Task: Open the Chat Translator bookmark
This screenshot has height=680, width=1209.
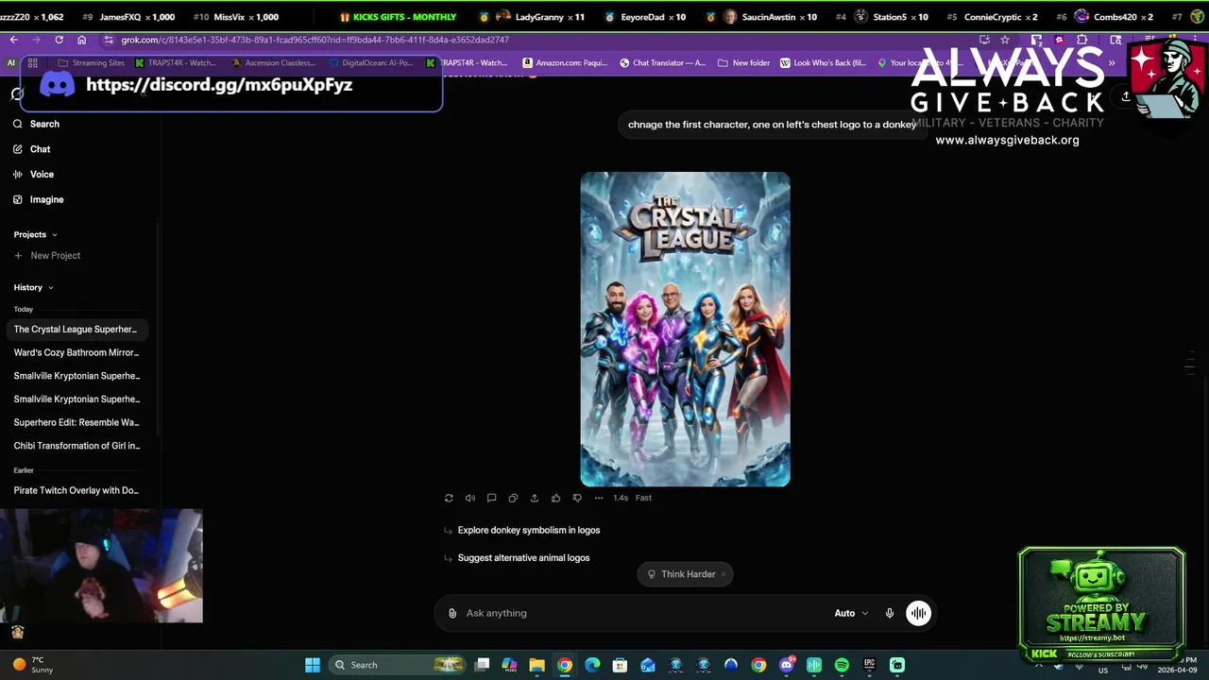Action: (x=662, y=63)
